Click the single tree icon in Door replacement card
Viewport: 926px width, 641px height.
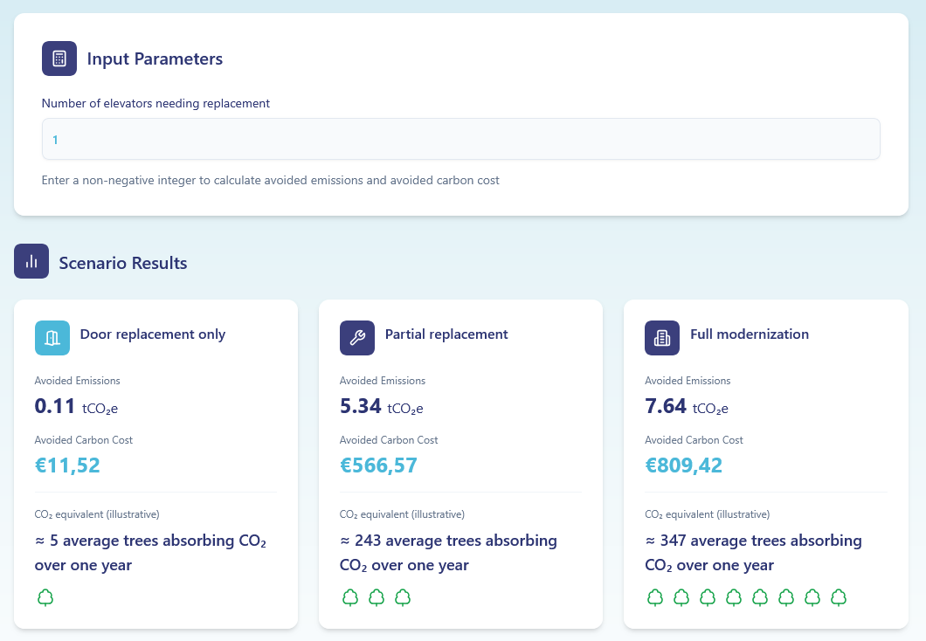point(45,598)
